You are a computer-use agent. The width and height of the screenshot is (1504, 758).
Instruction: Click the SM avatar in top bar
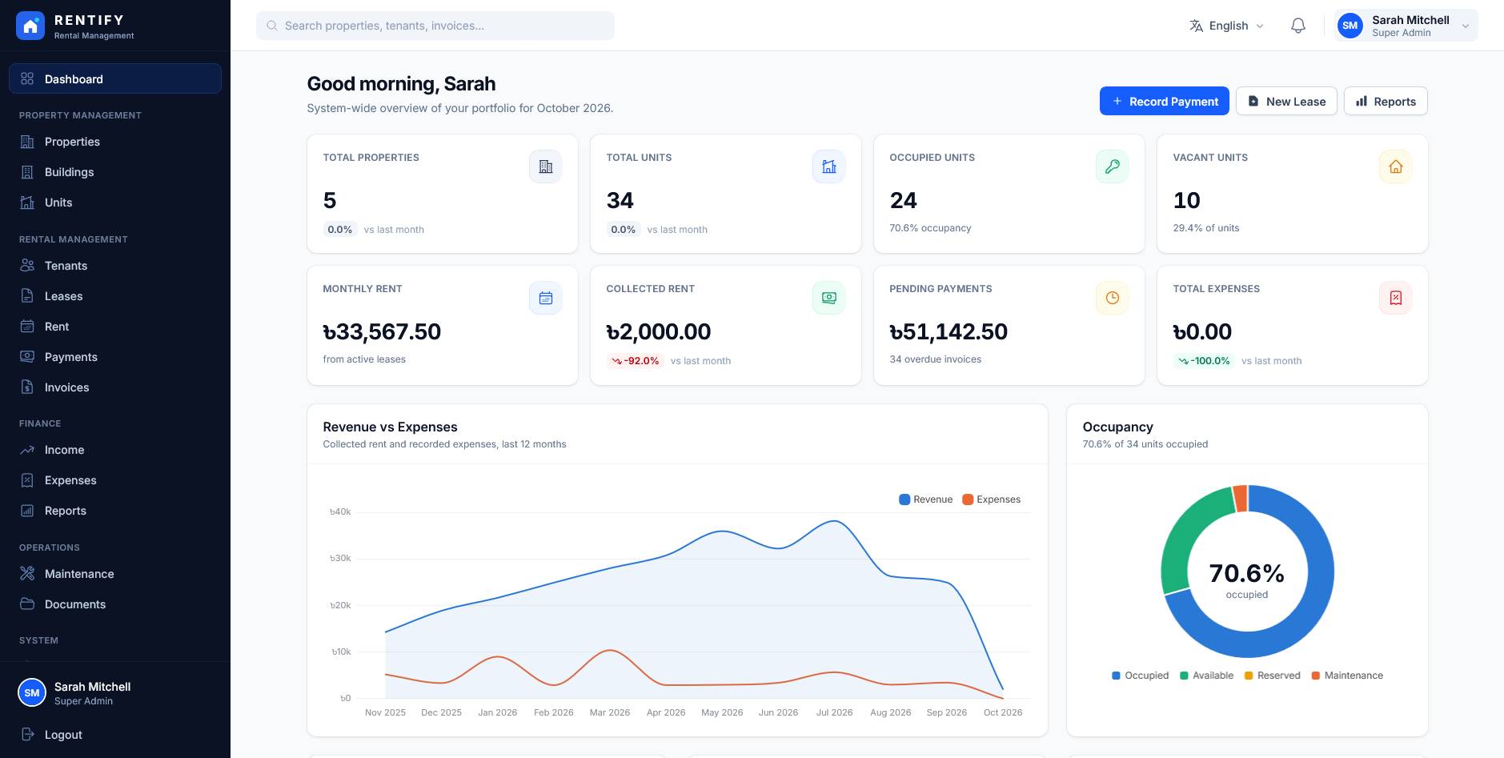coord(1350,26)
